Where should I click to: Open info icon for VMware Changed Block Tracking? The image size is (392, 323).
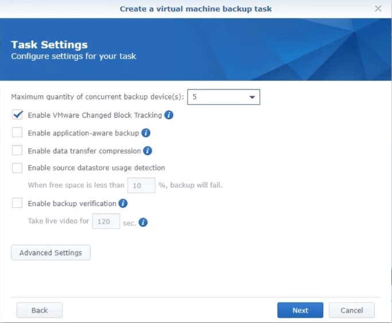[x=169, y=115]
